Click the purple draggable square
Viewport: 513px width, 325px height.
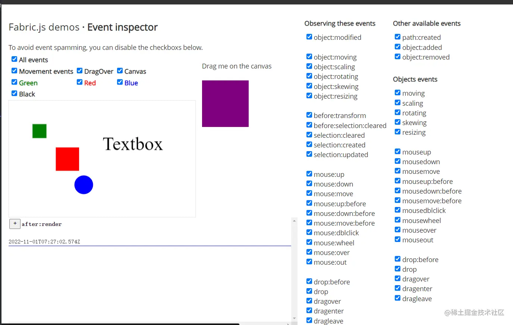tap(225, 103)
